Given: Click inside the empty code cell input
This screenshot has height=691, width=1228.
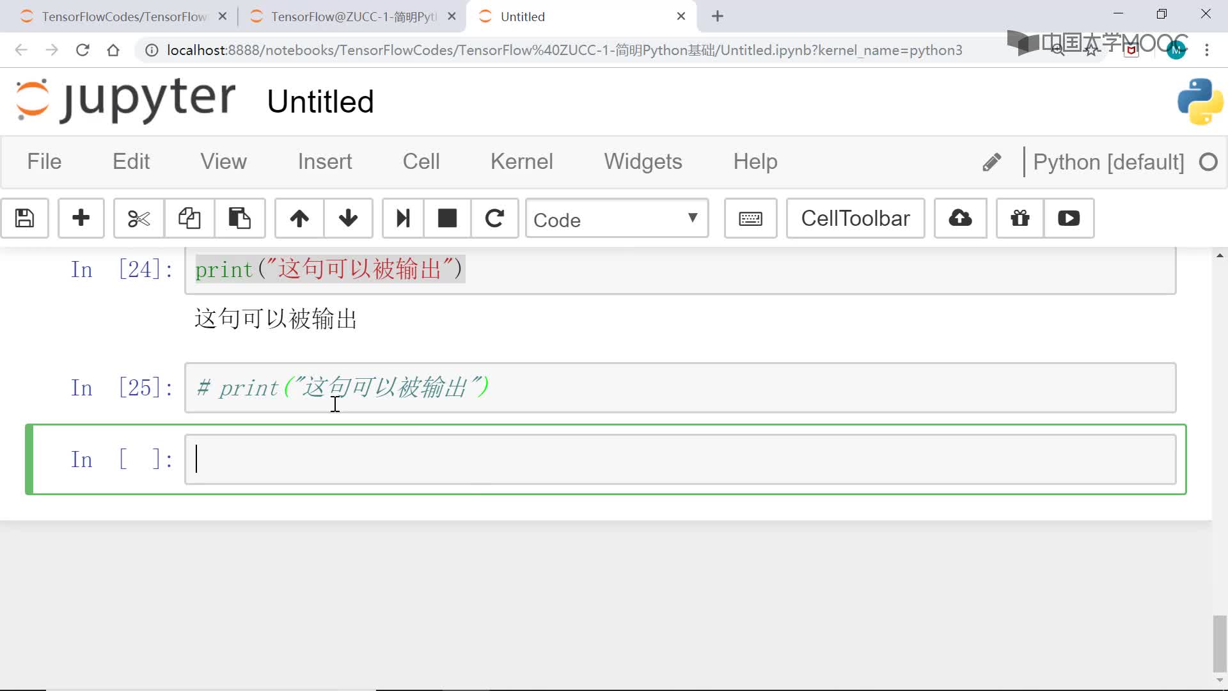Looking at the screenshot, I should [681, 459].
